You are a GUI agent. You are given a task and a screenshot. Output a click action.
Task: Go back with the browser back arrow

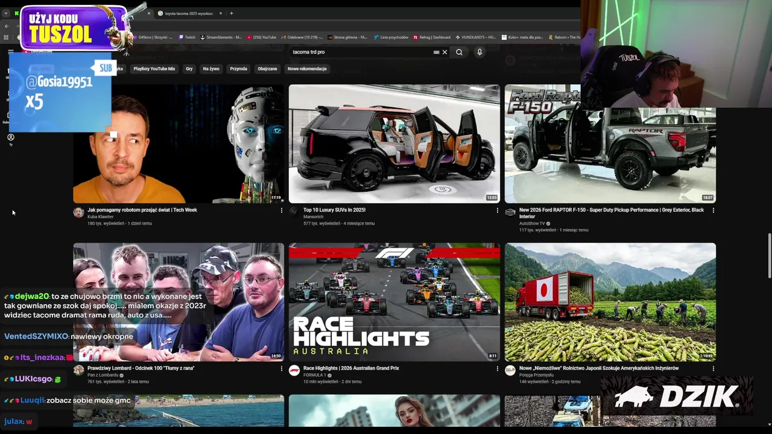click(x=7, y=26)
